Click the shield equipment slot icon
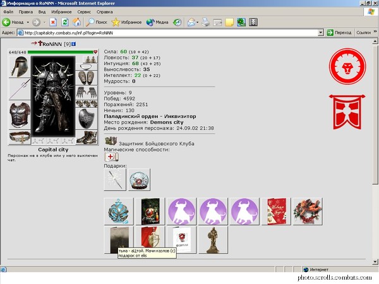 tap(87, 119)
